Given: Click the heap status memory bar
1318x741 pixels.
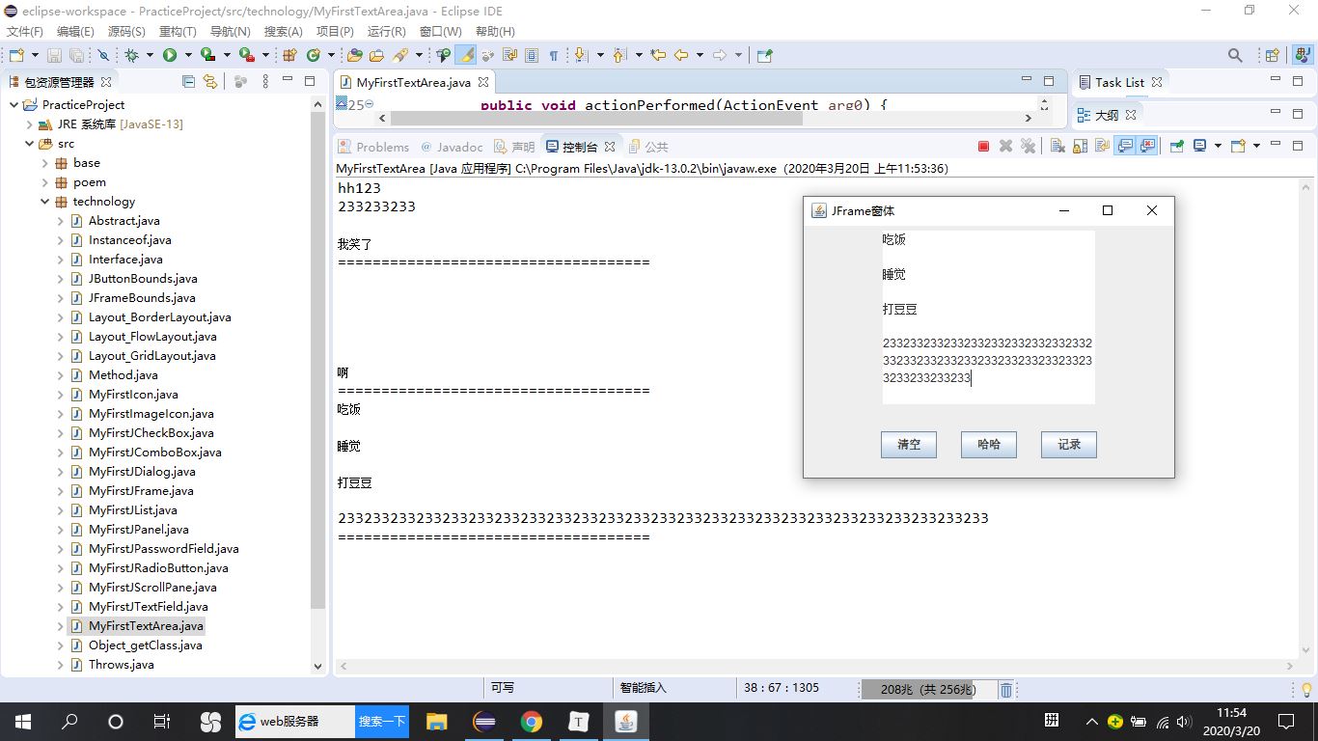Looking at the screenshot, I should tap(928, 689).
